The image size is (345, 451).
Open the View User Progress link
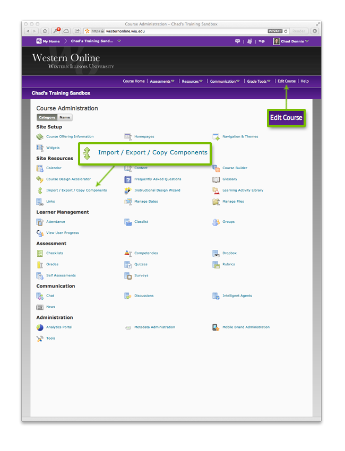click(63, 233)
